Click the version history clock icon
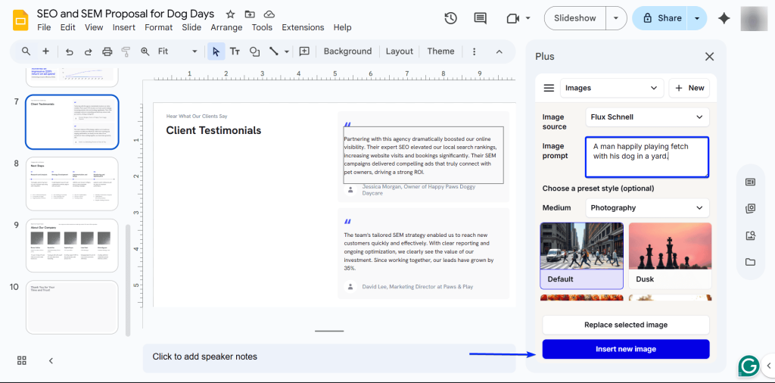The image size is (775, 383). (x=450, y=18)
